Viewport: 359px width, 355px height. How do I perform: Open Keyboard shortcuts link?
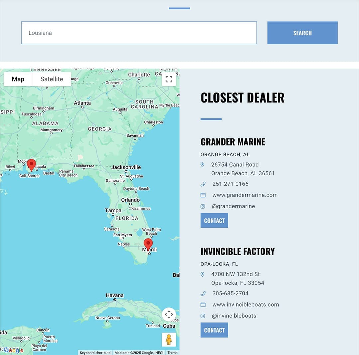(x=95, y=353)
